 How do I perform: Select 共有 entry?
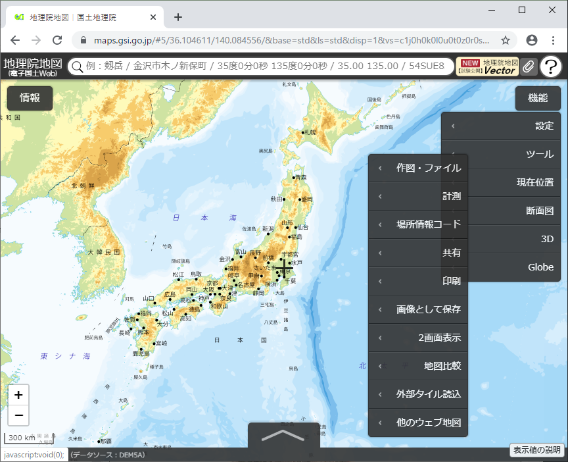coord(418,253)
